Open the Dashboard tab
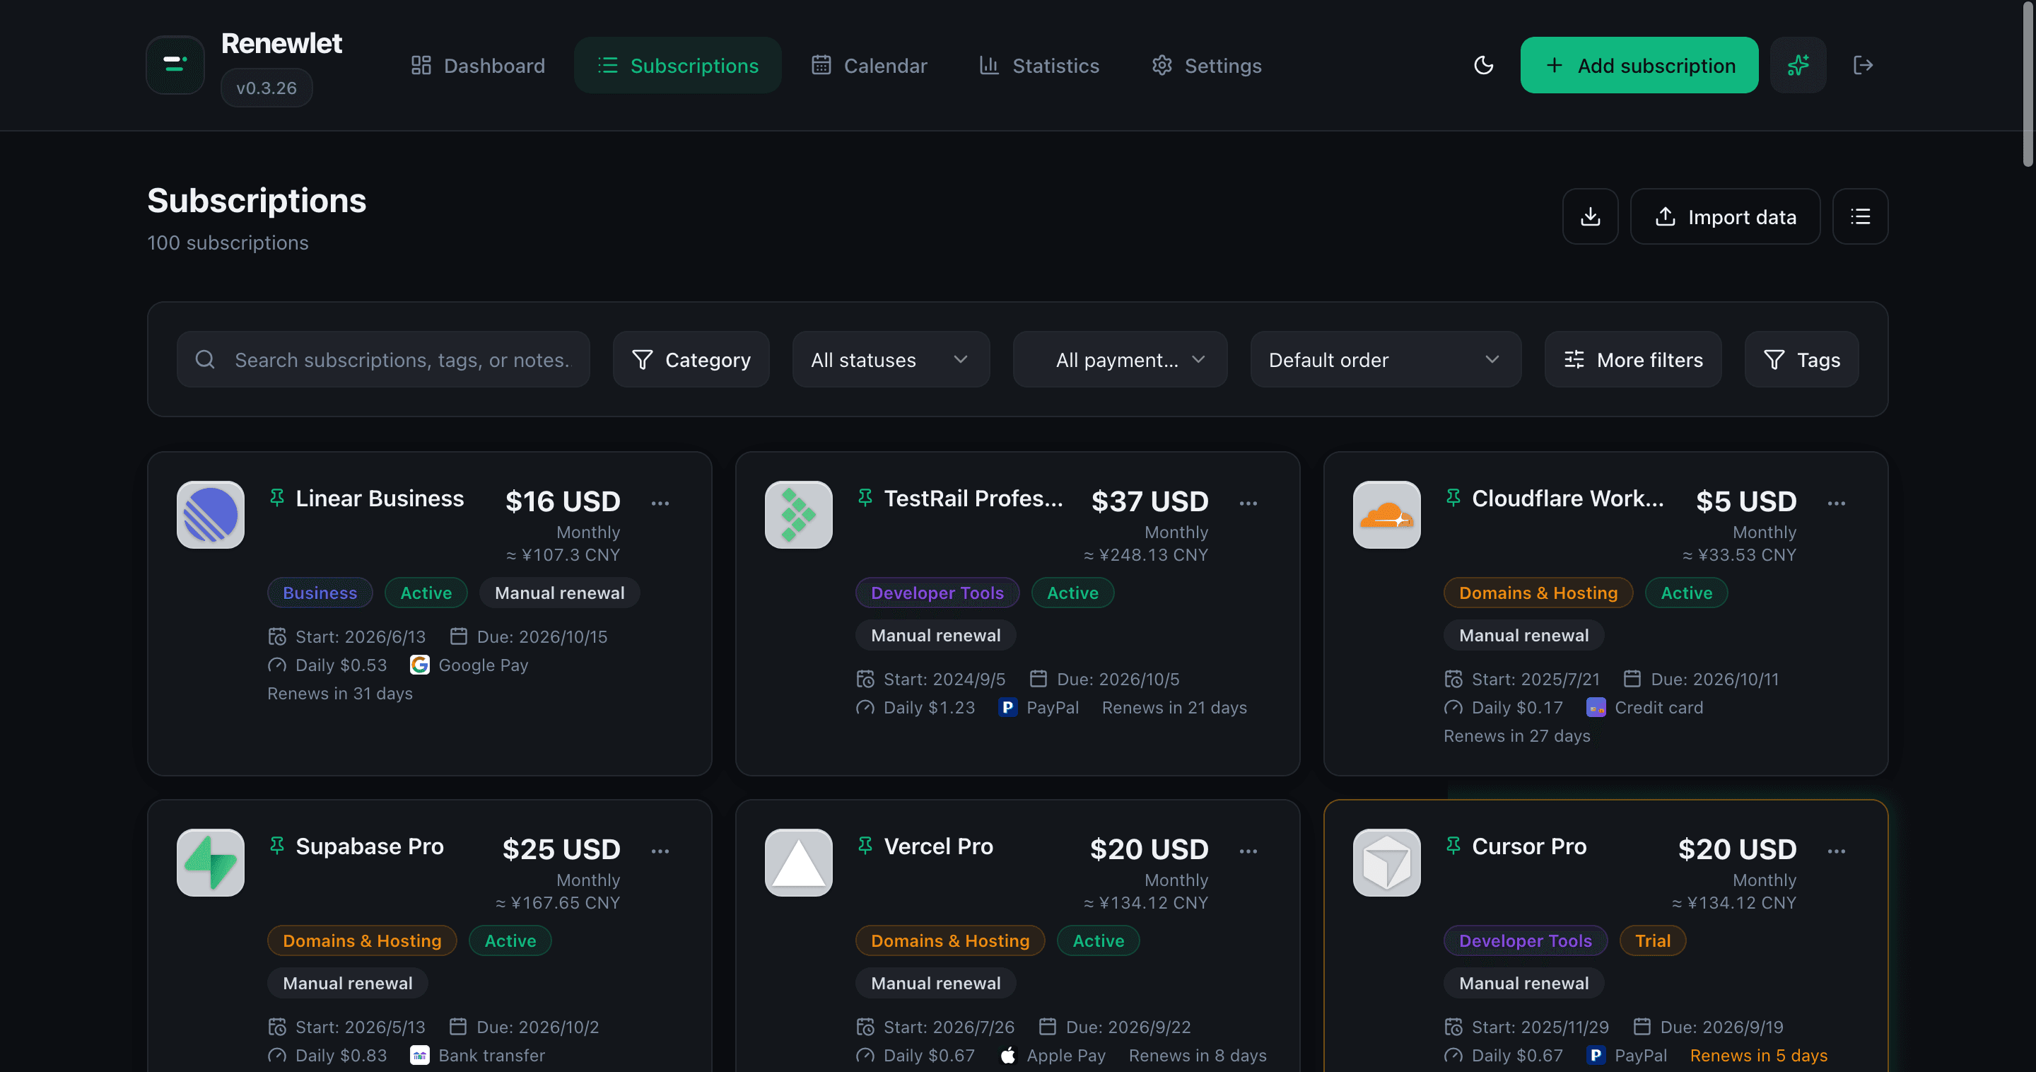 (x=478, y=66)
